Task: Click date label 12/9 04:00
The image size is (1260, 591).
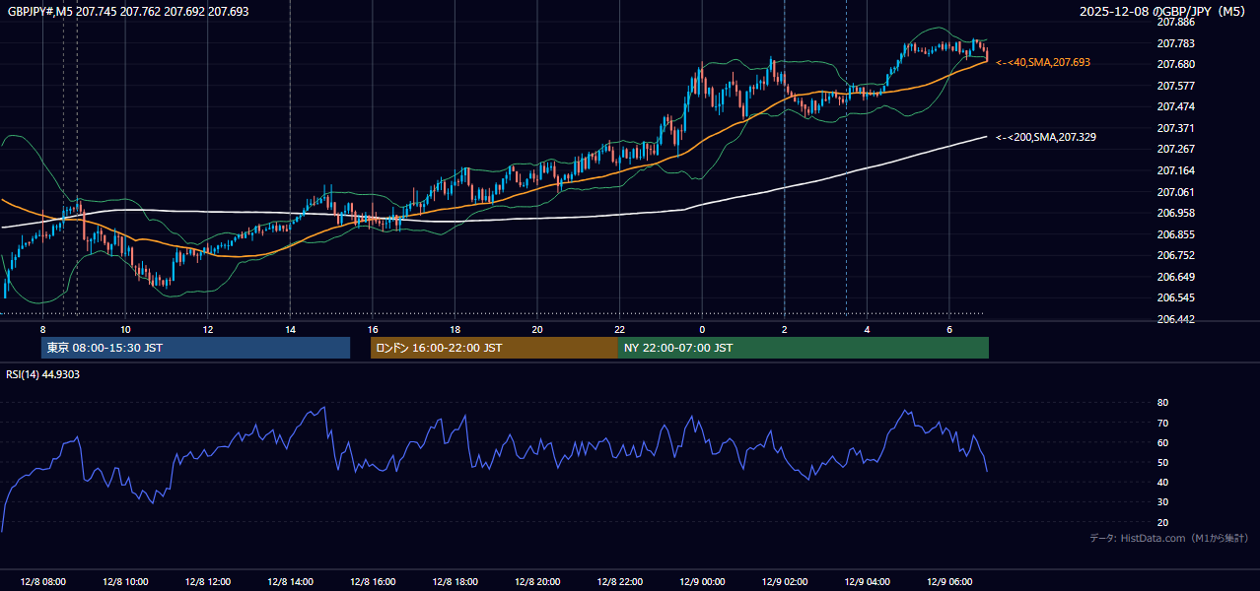Action: click(x=867, y=581)
